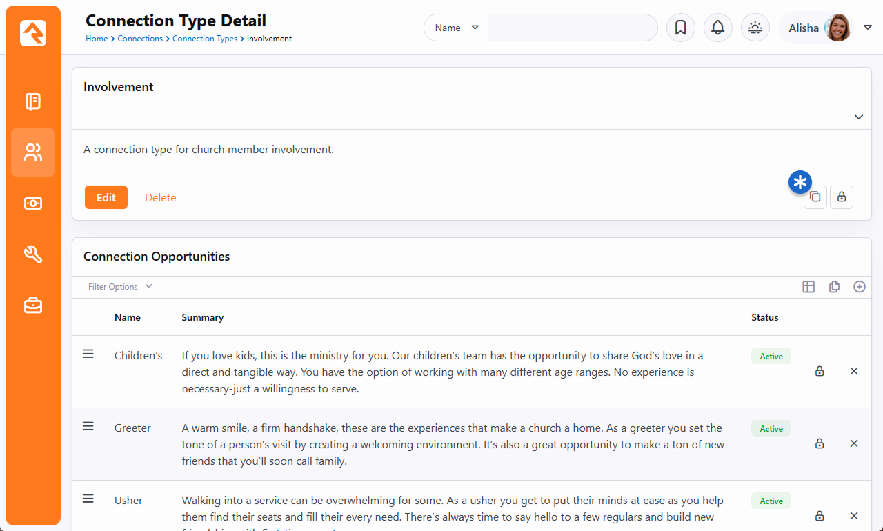Viewport: 883px width, 531px height.
Task: Open the Admin Tools wrench icon
Action: pyautogui.click(x=33, y=254)
